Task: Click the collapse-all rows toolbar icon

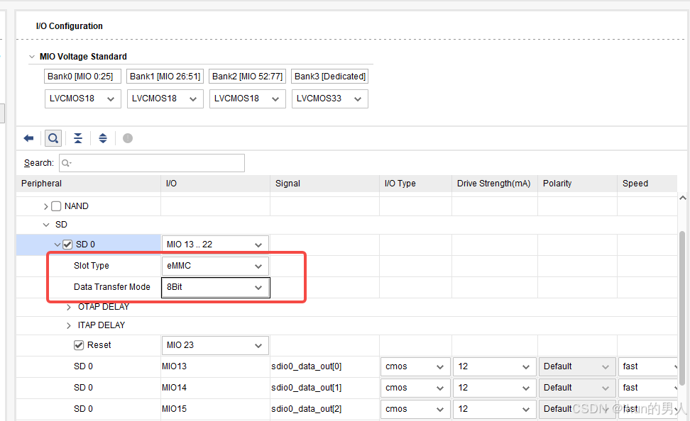Action: pyautogui.click(x=77, y=137)
